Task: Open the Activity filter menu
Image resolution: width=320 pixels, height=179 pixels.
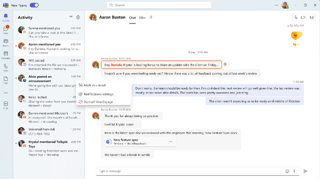Action: tap(71, 17)
